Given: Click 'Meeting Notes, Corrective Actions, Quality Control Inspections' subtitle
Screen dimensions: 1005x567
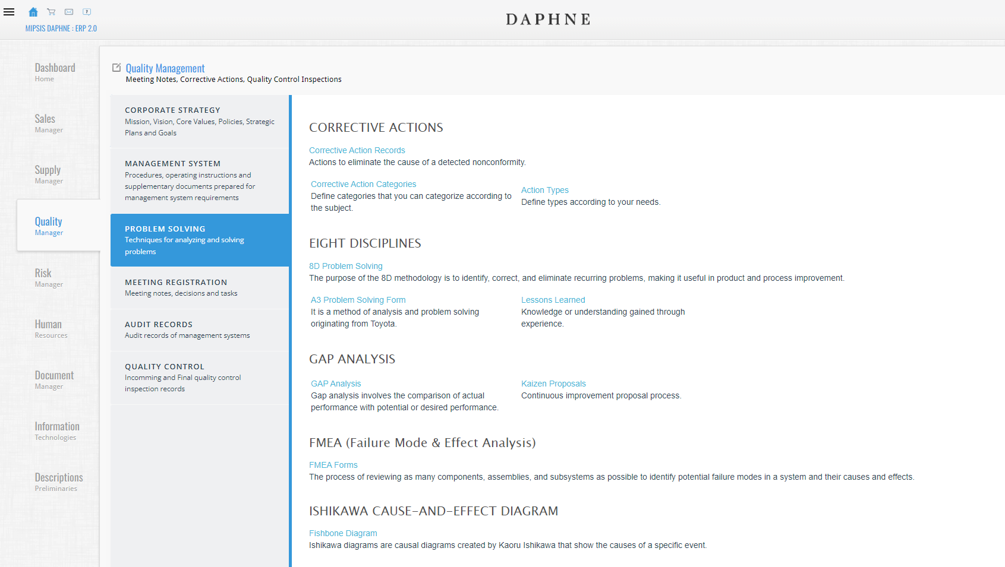Looking at the screenshot, I should coord(234,80).
